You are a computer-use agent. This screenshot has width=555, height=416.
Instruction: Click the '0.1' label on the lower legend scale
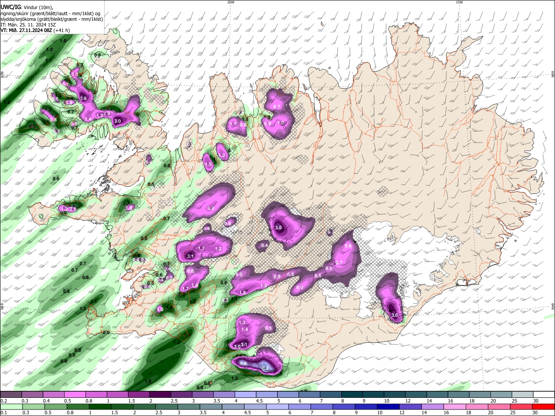click(x=3, y=413)
